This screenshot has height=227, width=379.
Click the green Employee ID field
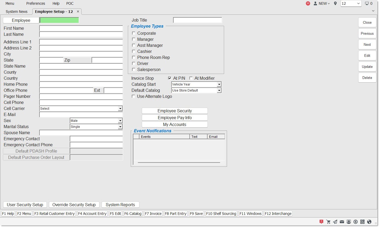point(59,20)
